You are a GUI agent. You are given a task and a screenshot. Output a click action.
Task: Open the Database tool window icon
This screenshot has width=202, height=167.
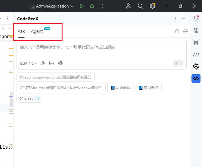click(x=196, y=42)
